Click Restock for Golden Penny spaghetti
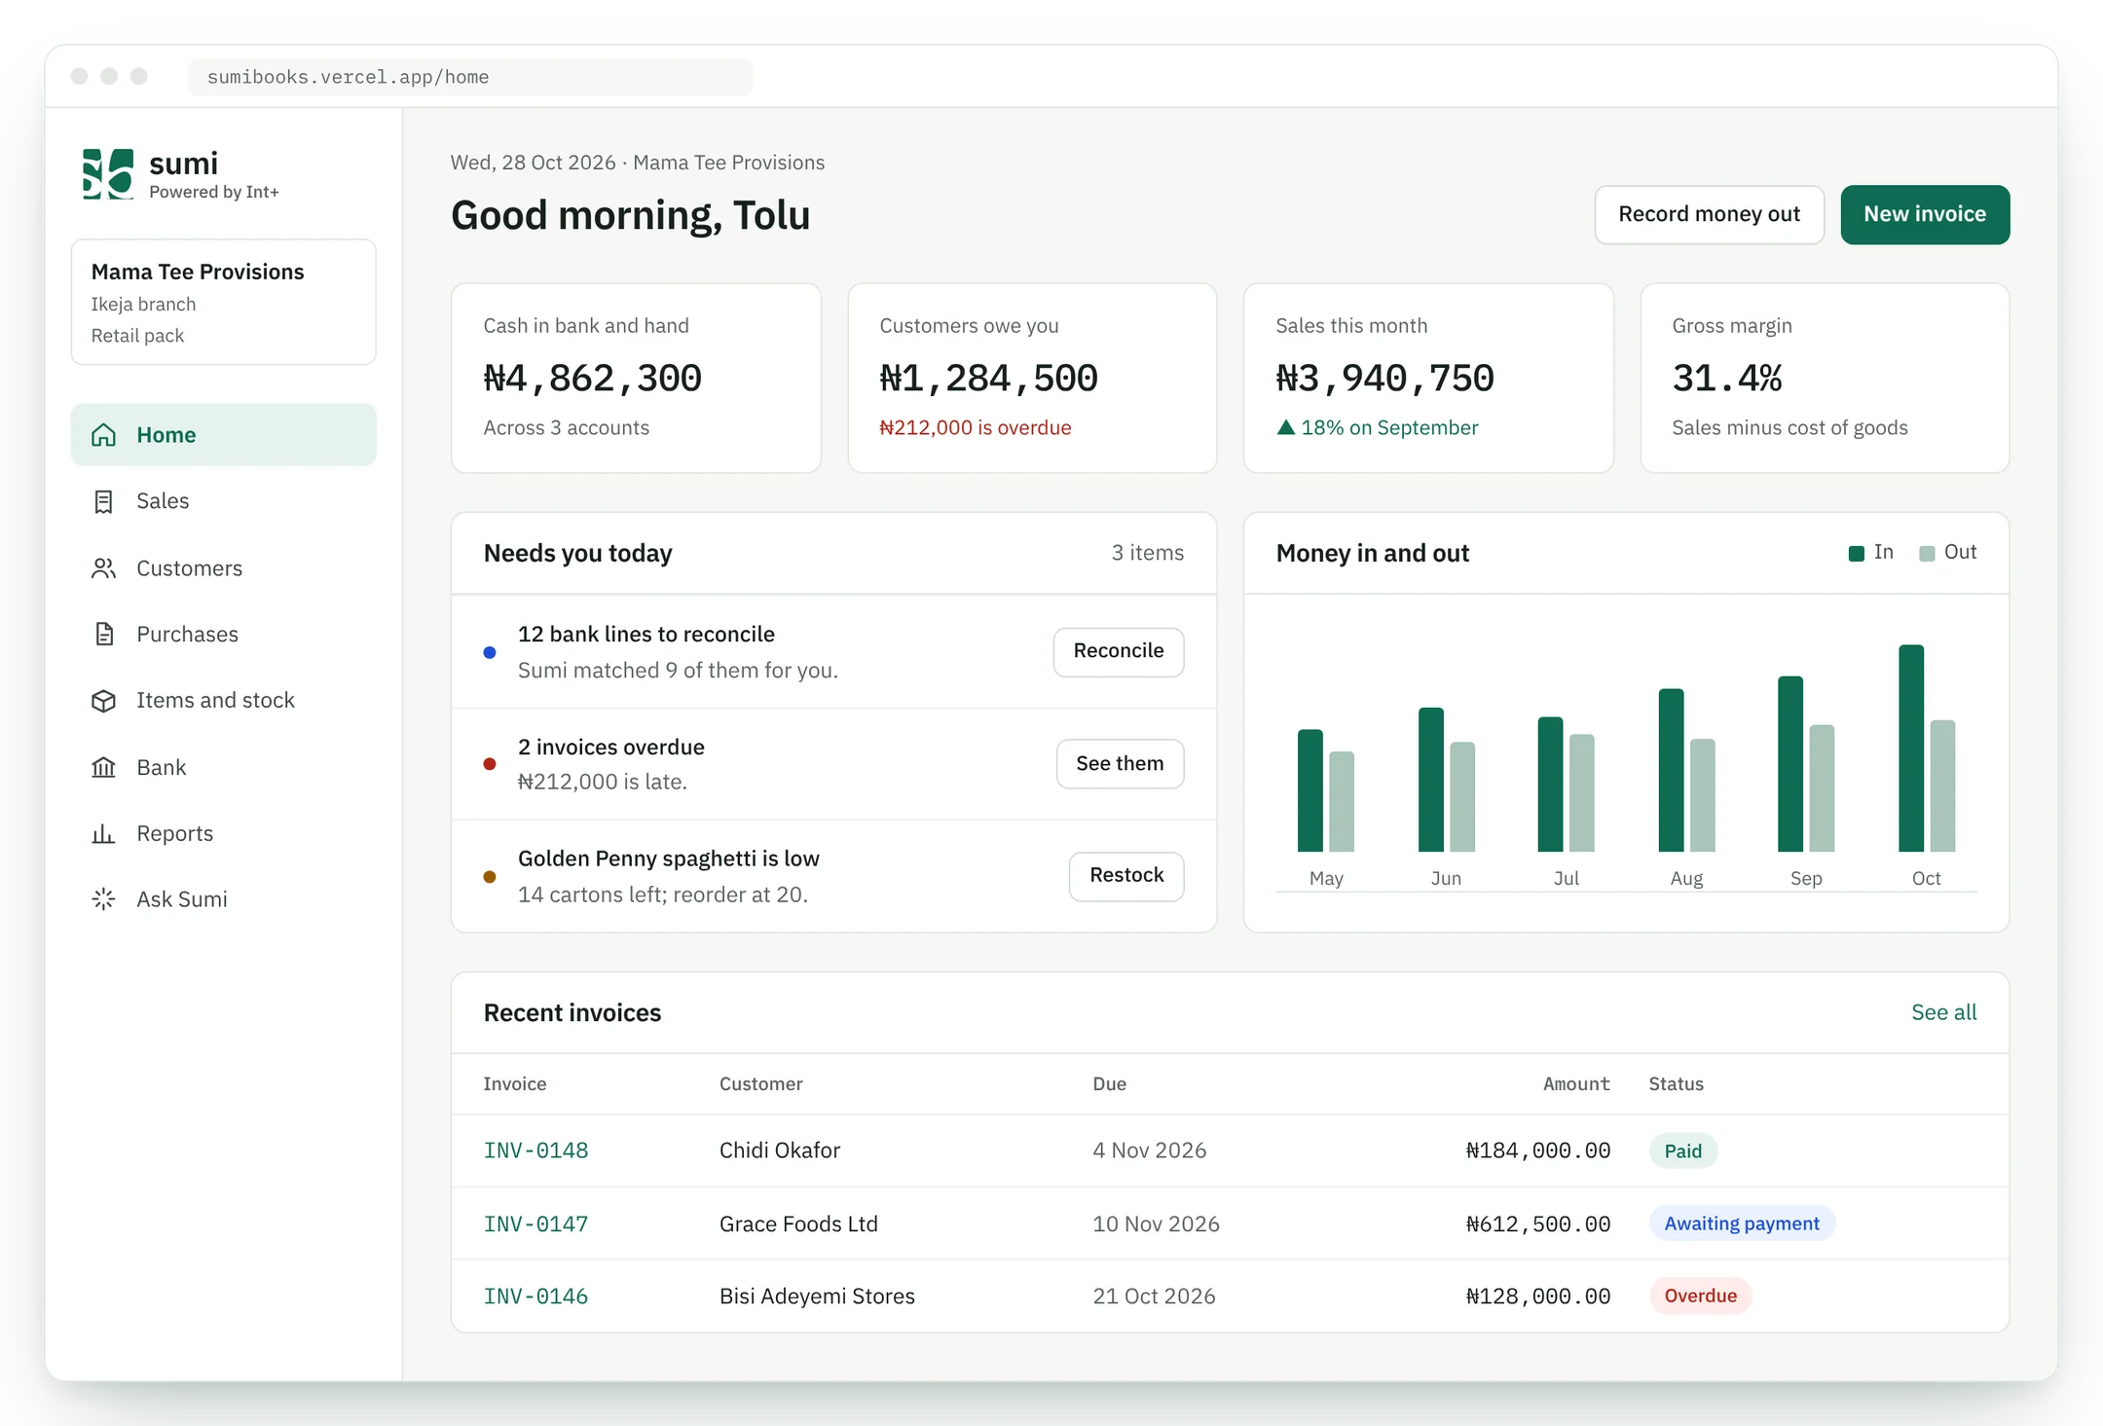Image resolution: width=2103 pixels, height=1426 pixels. 1126,876
